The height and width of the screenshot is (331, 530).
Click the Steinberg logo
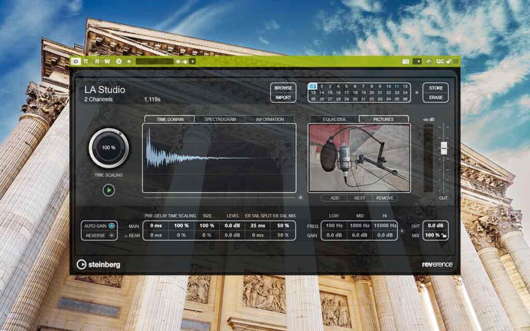click(98, 264)
